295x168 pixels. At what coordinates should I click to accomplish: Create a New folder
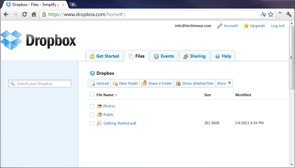(125, 83)
